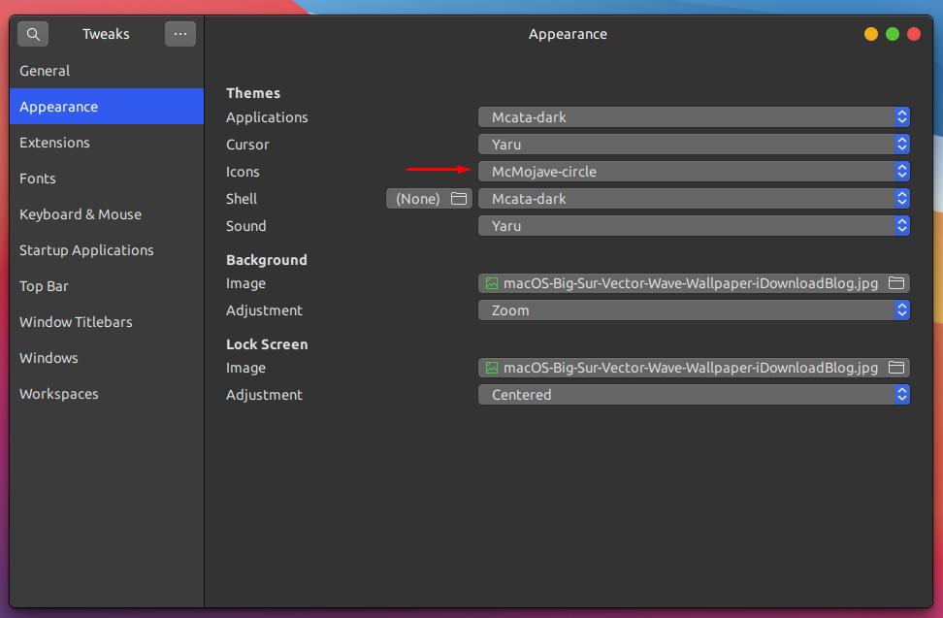Click the green maximize window button
The width and height of the screenshot is (943, 618).
click(x=893, y=34)
